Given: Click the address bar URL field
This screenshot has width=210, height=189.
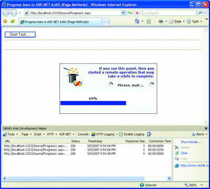Looking at the screenshot, I should click(73, 13).
